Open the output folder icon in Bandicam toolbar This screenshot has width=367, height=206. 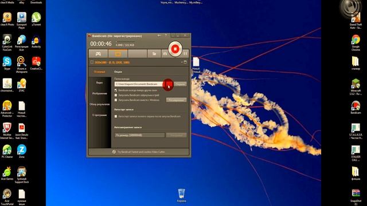[x=154, y=54]
